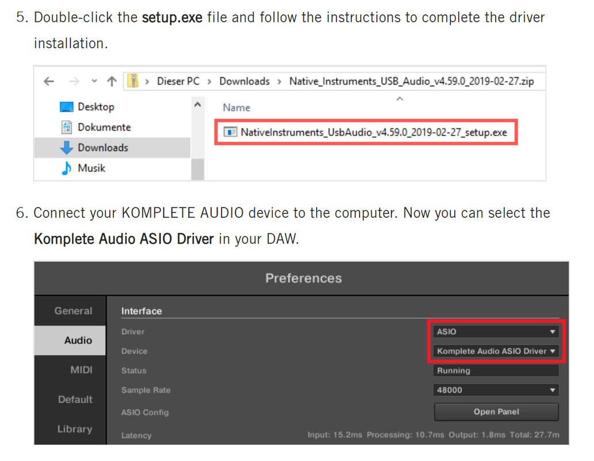Expand the chevron after Dieser PC
Screen dimensions: 594x461
pos(210,81)
